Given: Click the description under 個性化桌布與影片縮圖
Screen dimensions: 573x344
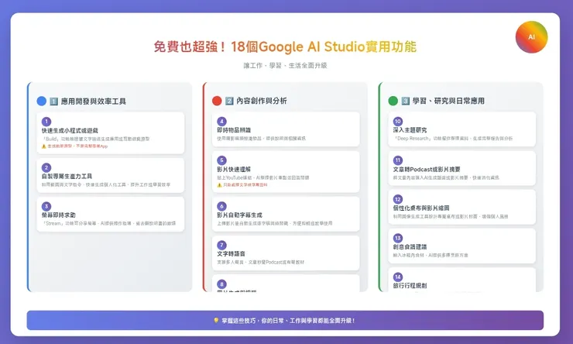Looking at the screenshot, I should [x=451, y=216].
